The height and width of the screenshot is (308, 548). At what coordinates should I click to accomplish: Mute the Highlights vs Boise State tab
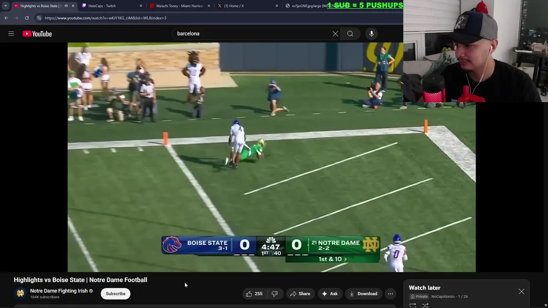click(x=66, y=6)
